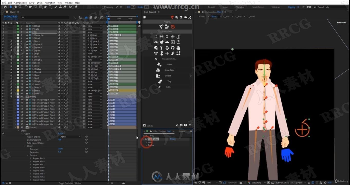Toggle visibility of the C | Head layer
Image resolution: width=350 pixels, height=185 pixels.
tap(3, 26)
